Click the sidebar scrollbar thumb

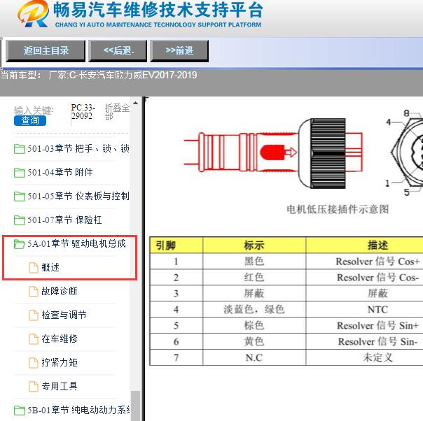tap(135, 406)
